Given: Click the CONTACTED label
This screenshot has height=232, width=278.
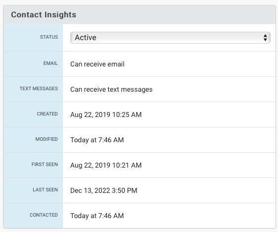Looking at the screenshot, I should (44, 215).
